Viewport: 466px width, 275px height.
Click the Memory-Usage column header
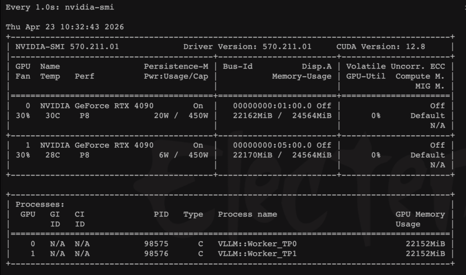pyautogui.click(x=302, y=76)
